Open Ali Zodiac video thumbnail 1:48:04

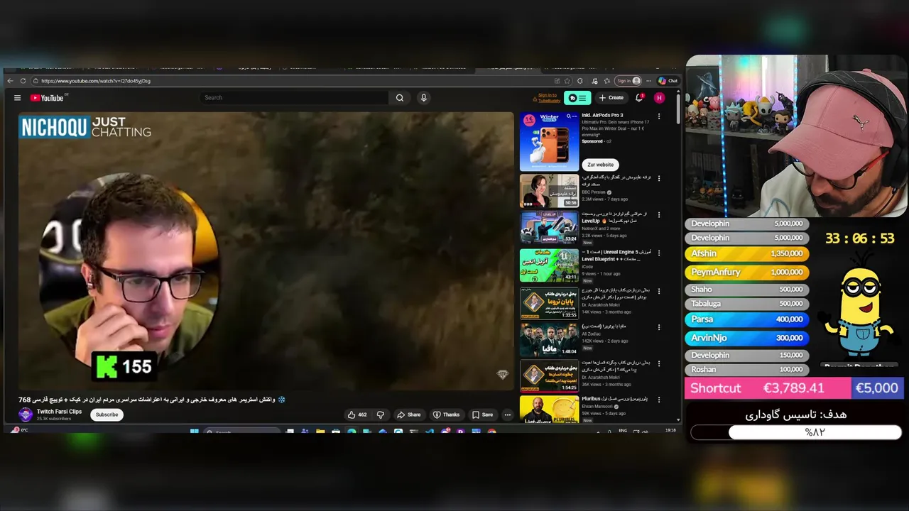point(549,339)
